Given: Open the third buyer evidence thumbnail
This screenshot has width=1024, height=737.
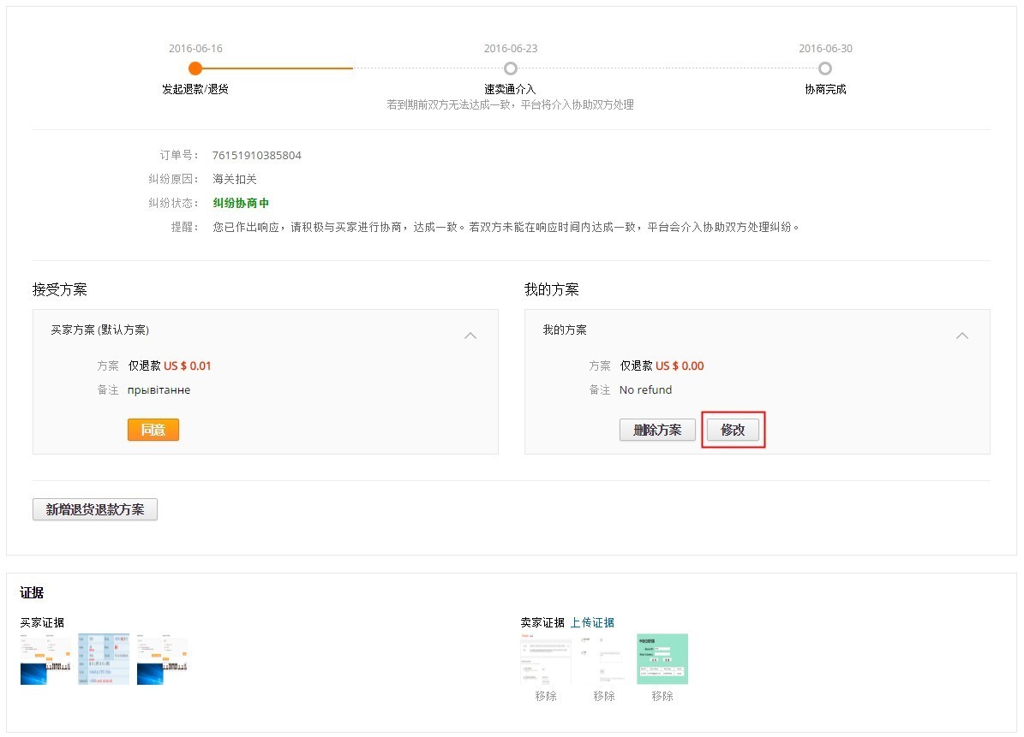Looking at the screenshot, I should pos(163,657).
